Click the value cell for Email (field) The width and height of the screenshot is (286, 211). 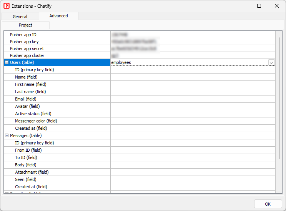tap(193, 99)
